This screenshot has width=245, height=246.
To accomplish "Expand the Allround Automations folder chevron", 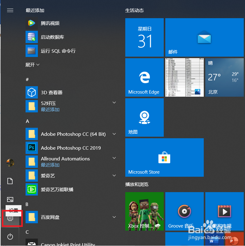I will click(114, 158).
